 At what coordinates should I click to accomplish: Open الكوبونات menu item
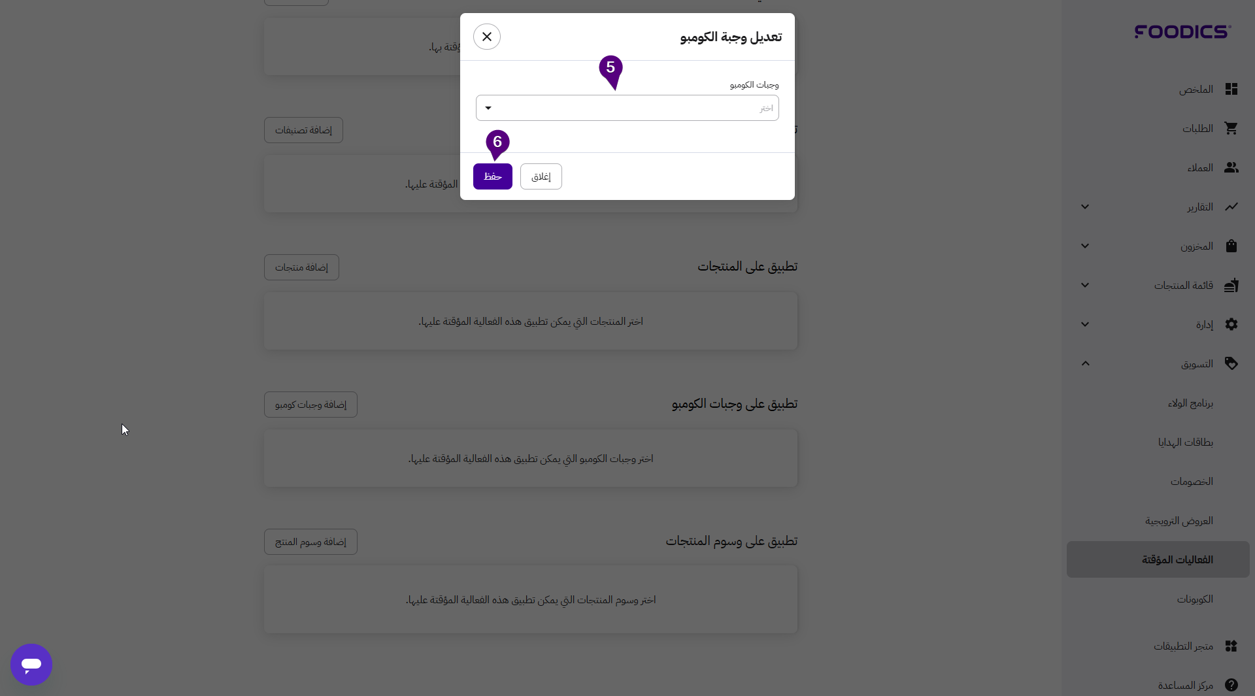[1195, 599]
